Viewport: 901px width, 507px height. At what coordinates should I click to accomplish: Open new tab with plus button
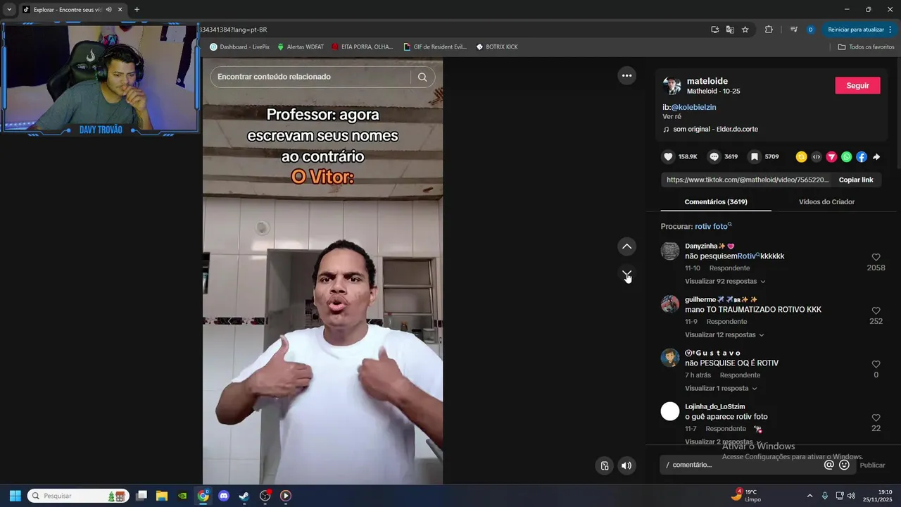coord(137,10)
